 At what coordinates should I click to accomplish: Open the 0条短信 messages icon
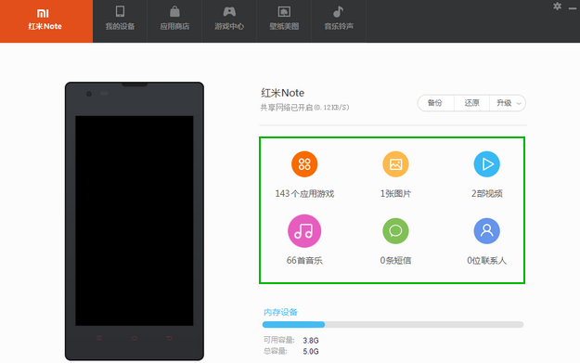(x=395, y=231)
